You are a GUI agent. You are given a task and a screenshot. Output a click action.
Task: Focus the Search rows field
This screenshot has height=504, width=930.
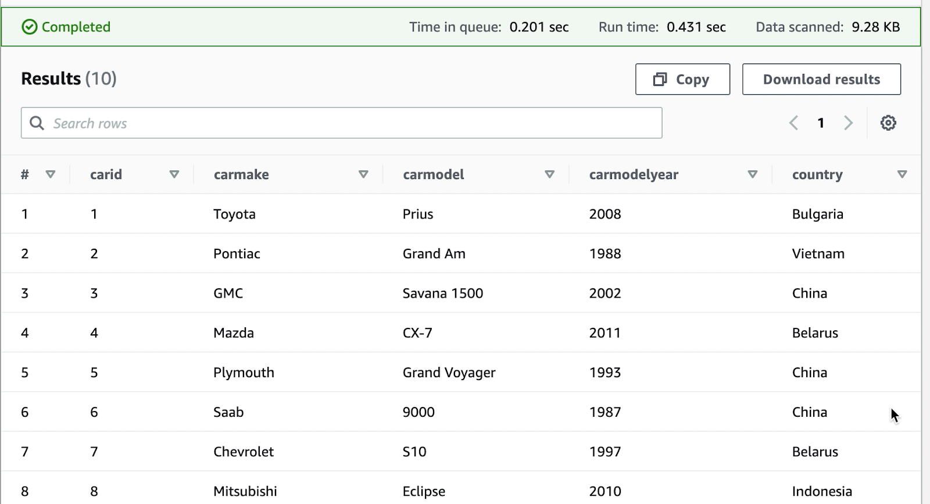click(349, 123)
